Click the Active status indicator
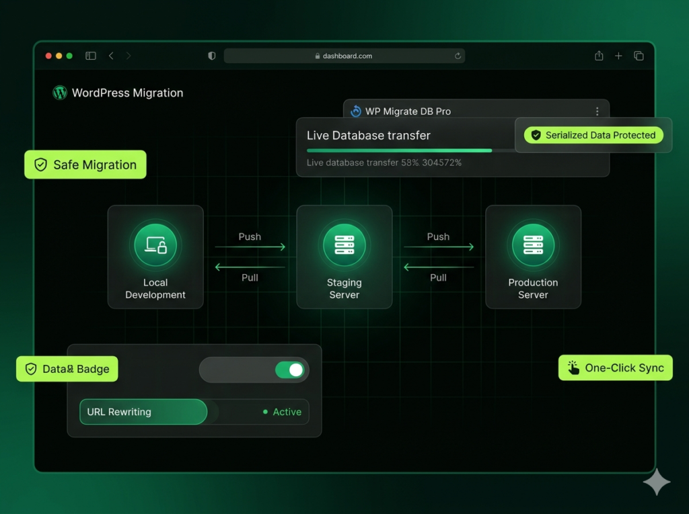This screenshot has width=689, height=514. [282, 412]
